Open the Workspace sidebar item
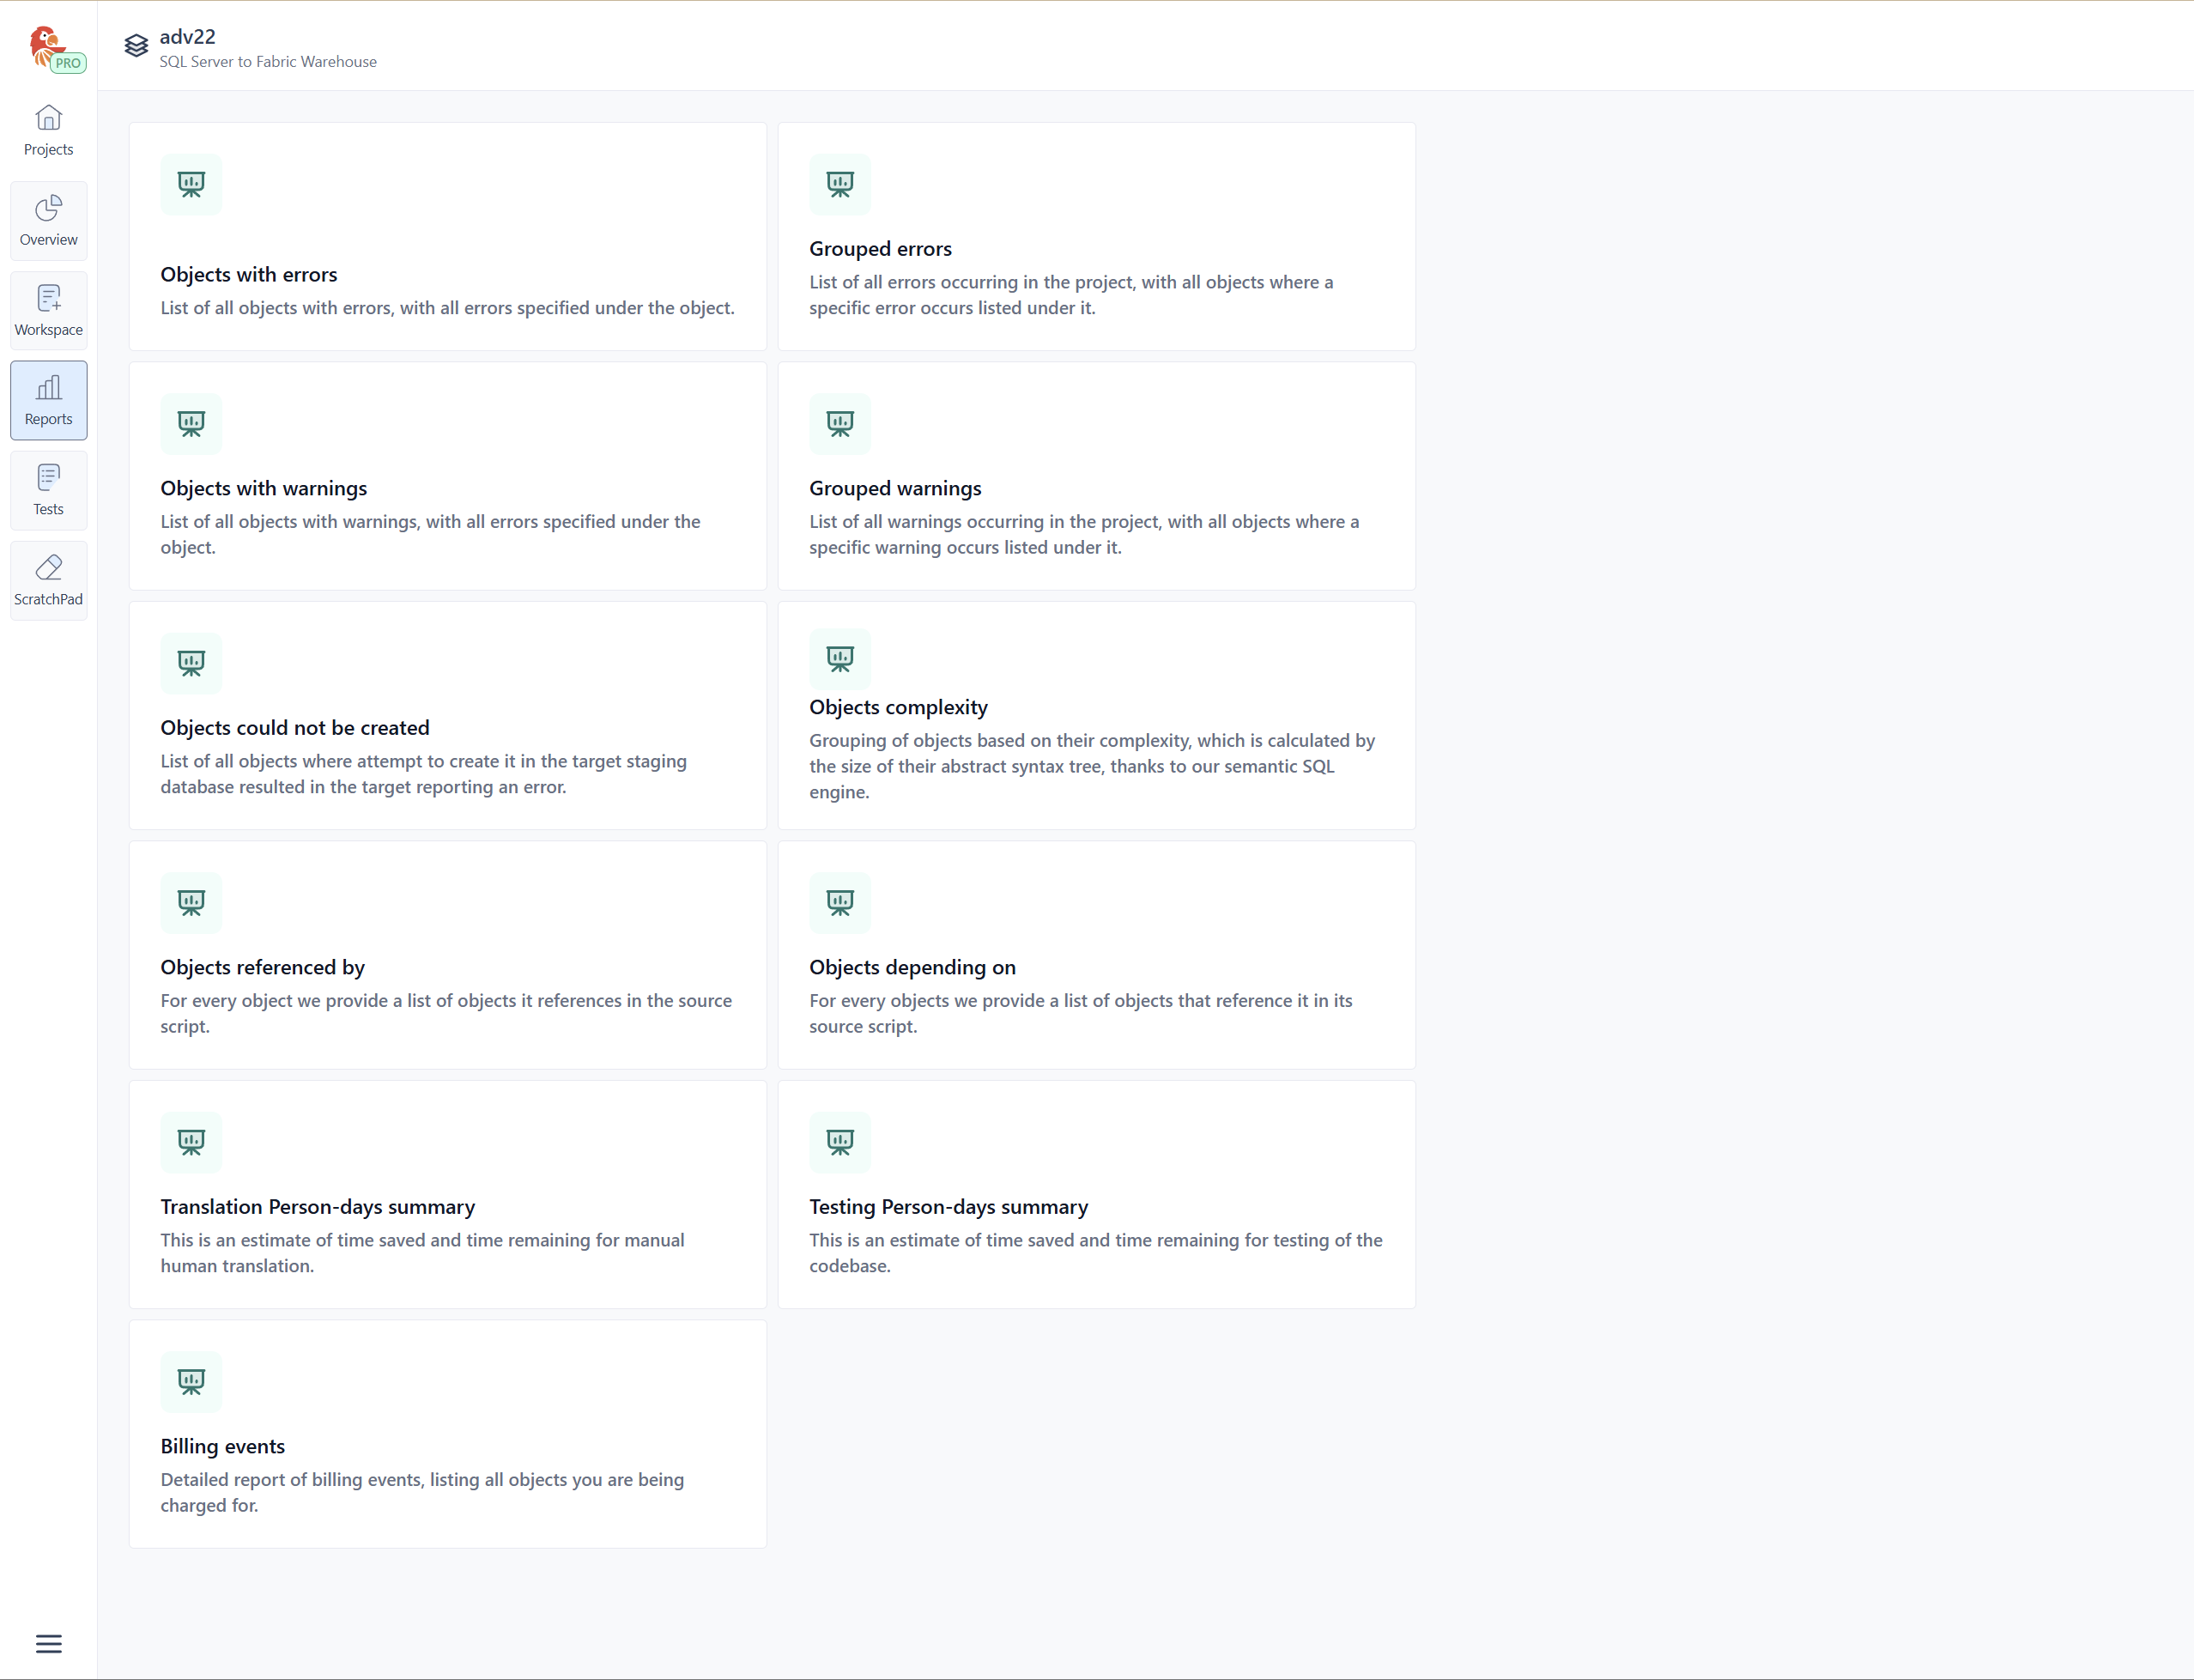The height and width of the screenshot is (1680, 2194). pyautogui.click(x=48, y=310)
